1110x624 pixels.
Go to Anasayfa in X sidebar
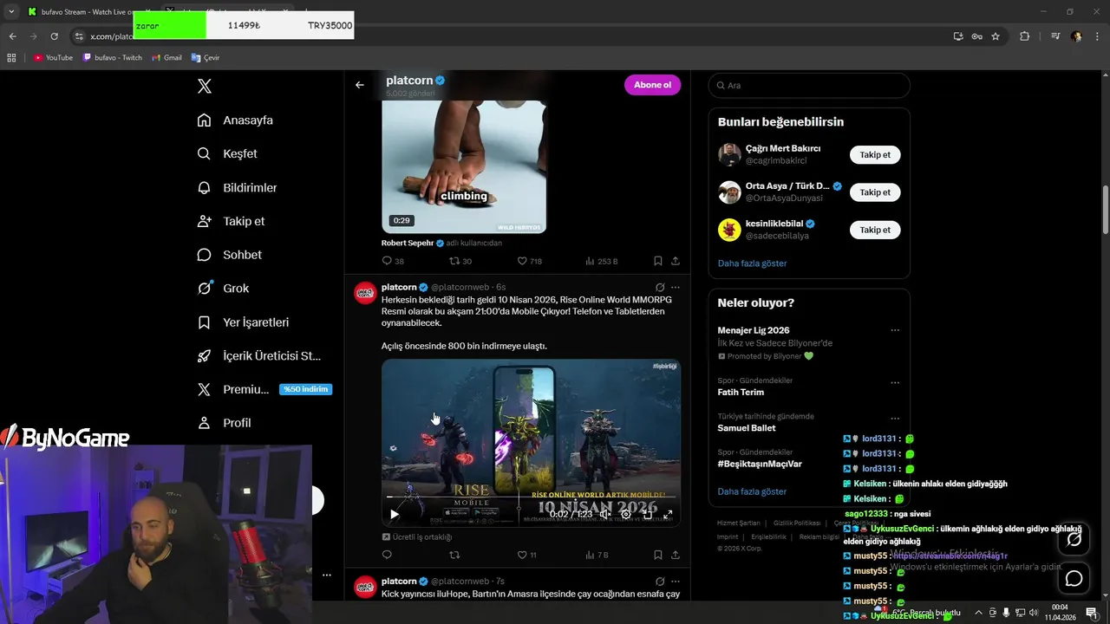tap(235, 120)
